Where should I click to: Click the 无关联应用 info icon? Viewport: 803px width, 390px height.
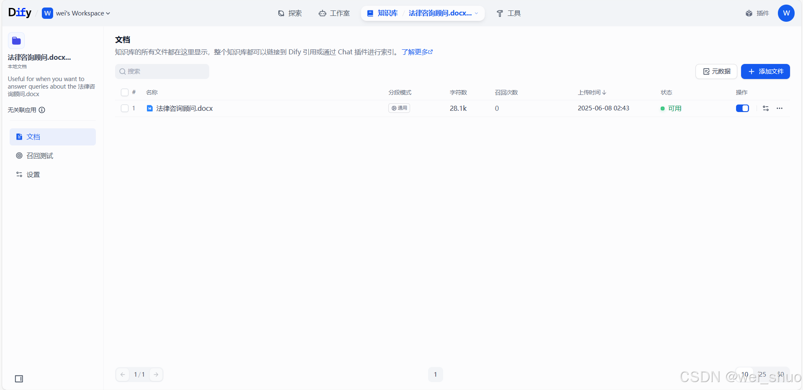click(42, 110)
